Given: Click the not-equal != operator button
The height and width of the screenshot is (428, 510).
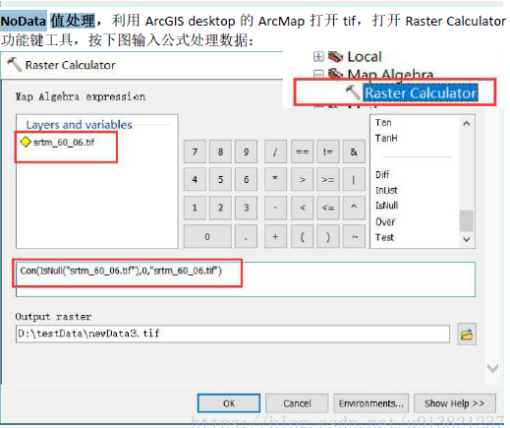Looking at the screenshot, I should click(x=327, y=152).
